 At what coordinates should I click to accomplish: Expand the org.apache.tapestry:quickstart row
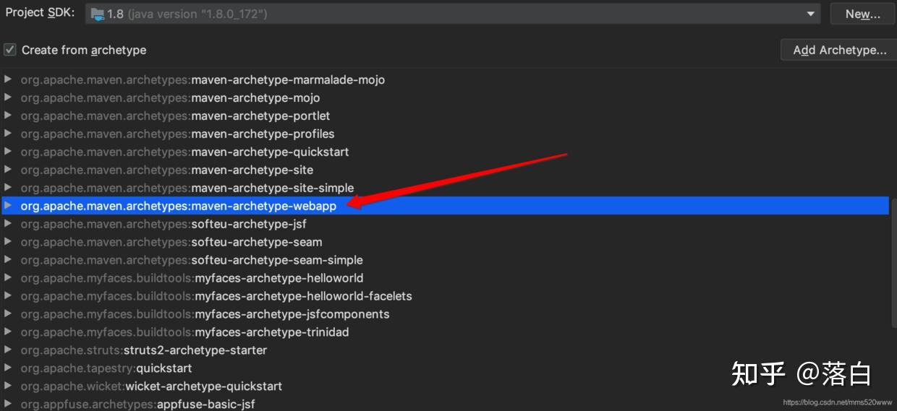click(8, 368)
